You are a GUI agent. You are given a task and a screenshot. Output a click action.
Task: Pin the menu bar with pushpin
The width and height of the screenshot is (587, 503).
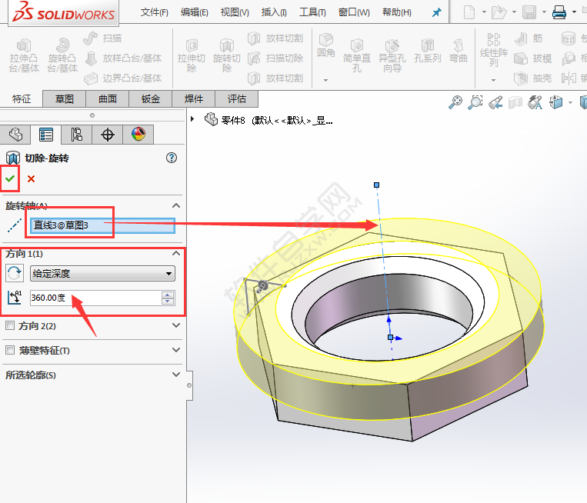pos(436,12)
